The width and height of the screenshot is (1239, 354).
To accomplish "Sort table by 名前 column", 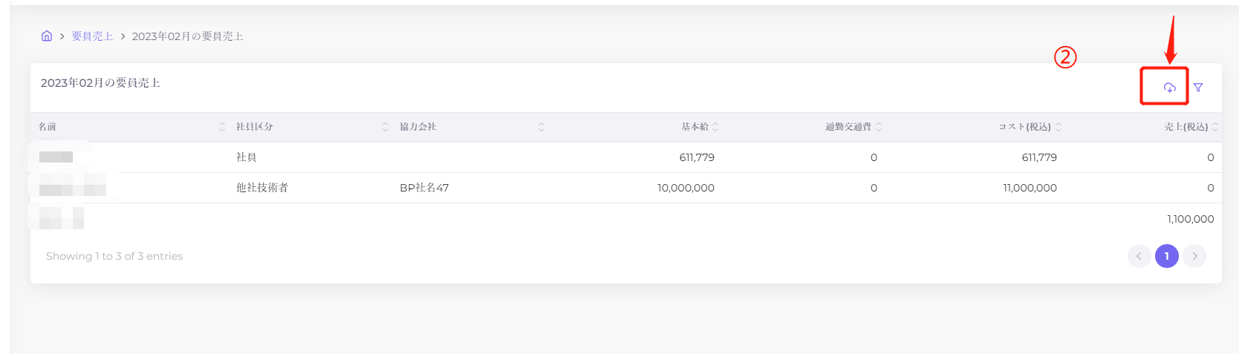I will (222, 127).
